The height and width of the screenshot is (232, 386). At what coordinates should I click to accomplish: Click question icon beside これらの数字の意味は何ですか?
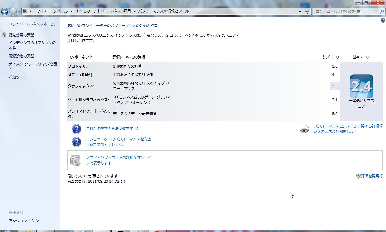click(77, 129)
